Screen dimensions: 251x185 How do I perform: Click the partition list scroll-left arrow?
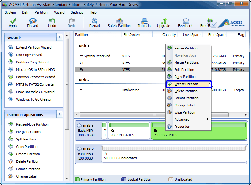click(x=76, y=114)
